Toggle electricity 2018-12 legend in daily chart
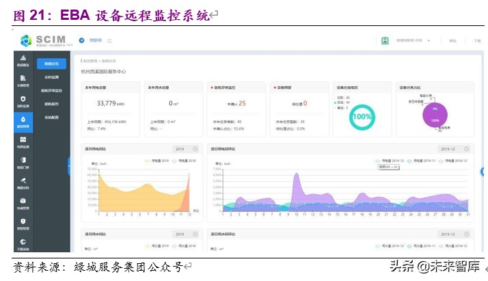Screen dimensions: 488x281 click(453, 161)
